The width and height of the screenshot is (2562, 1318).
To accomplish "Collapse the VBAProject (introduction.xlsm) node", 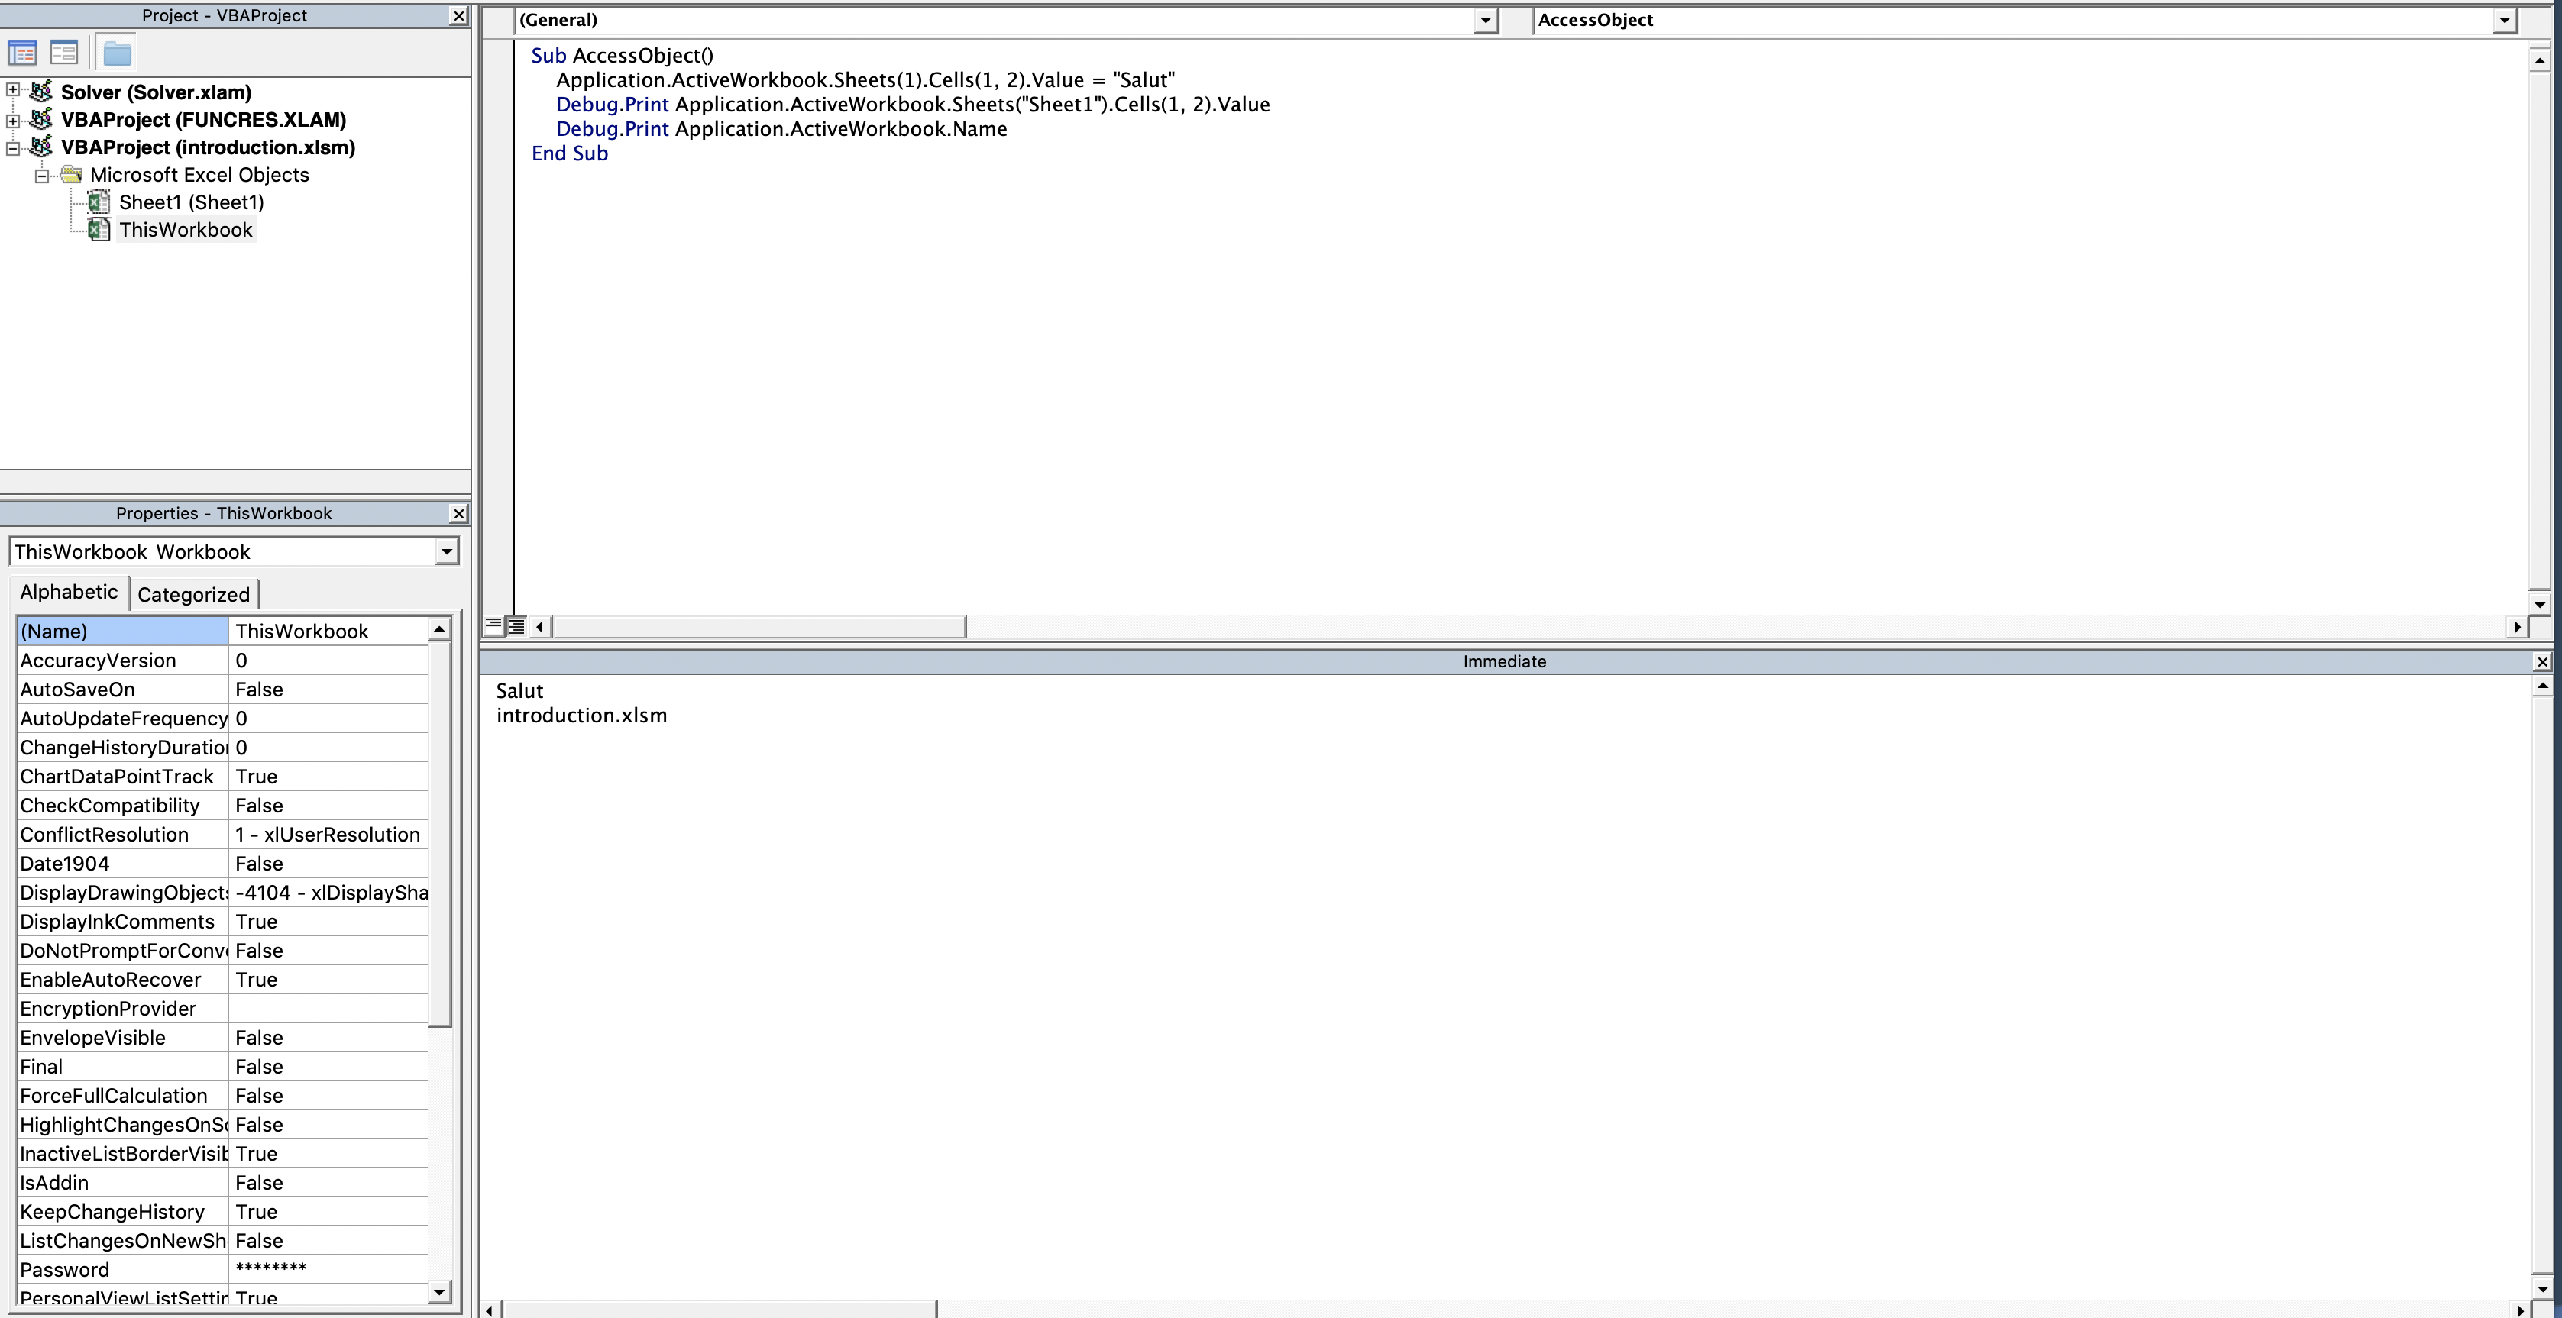I will click(13, 148).
